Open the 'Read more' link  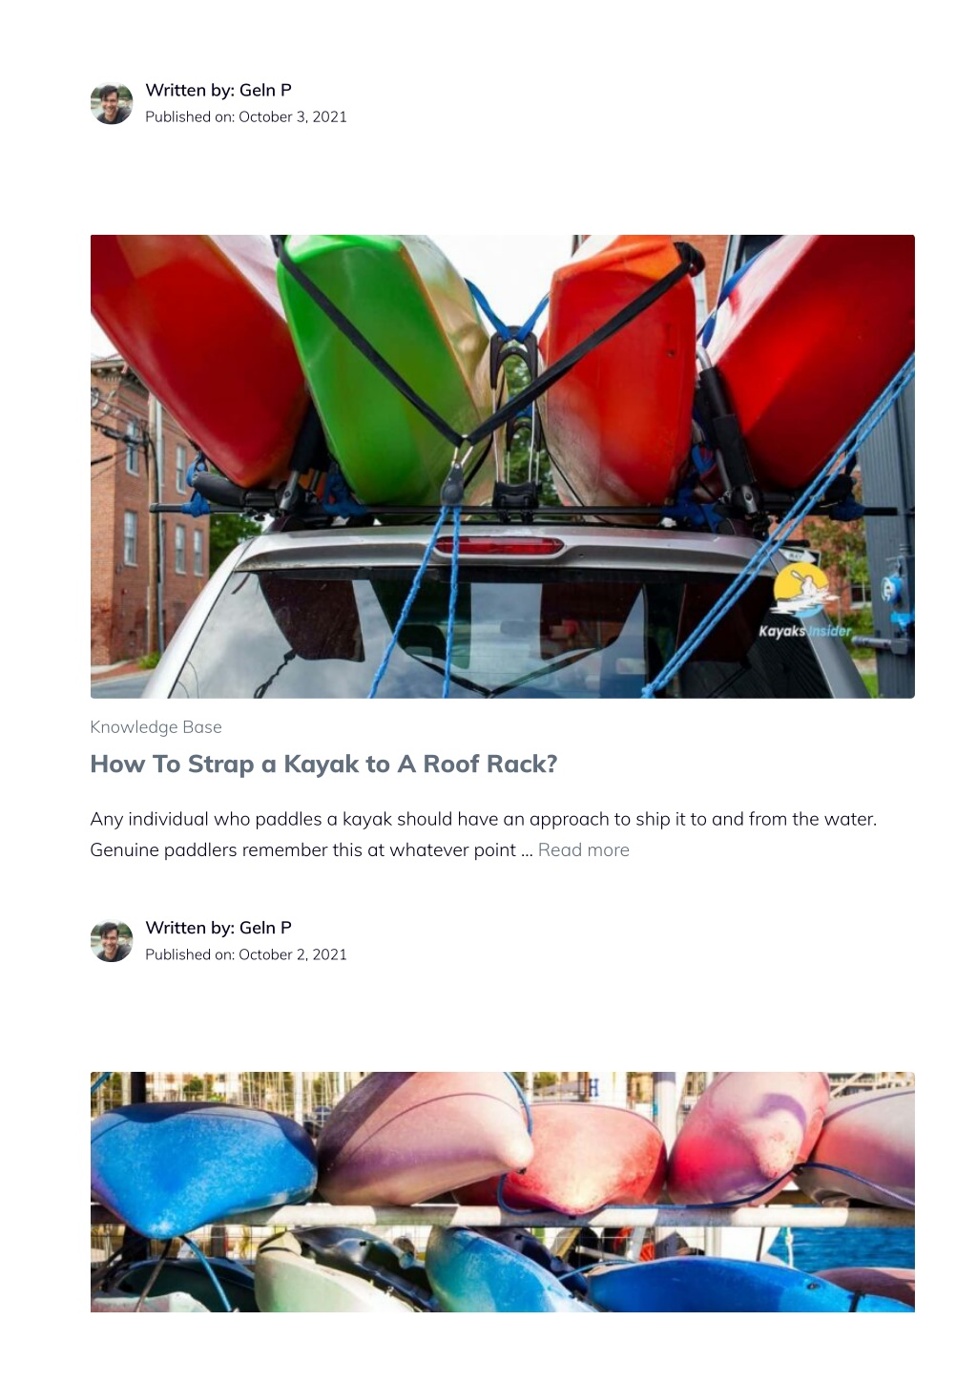[583, 850]
